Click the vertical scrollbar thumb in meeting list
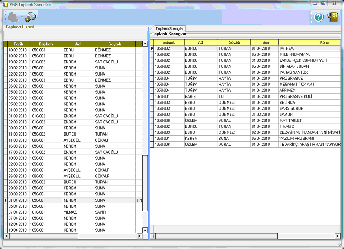Screen dimensions: 344x249 pyautogui.click(x=145, y=183)
